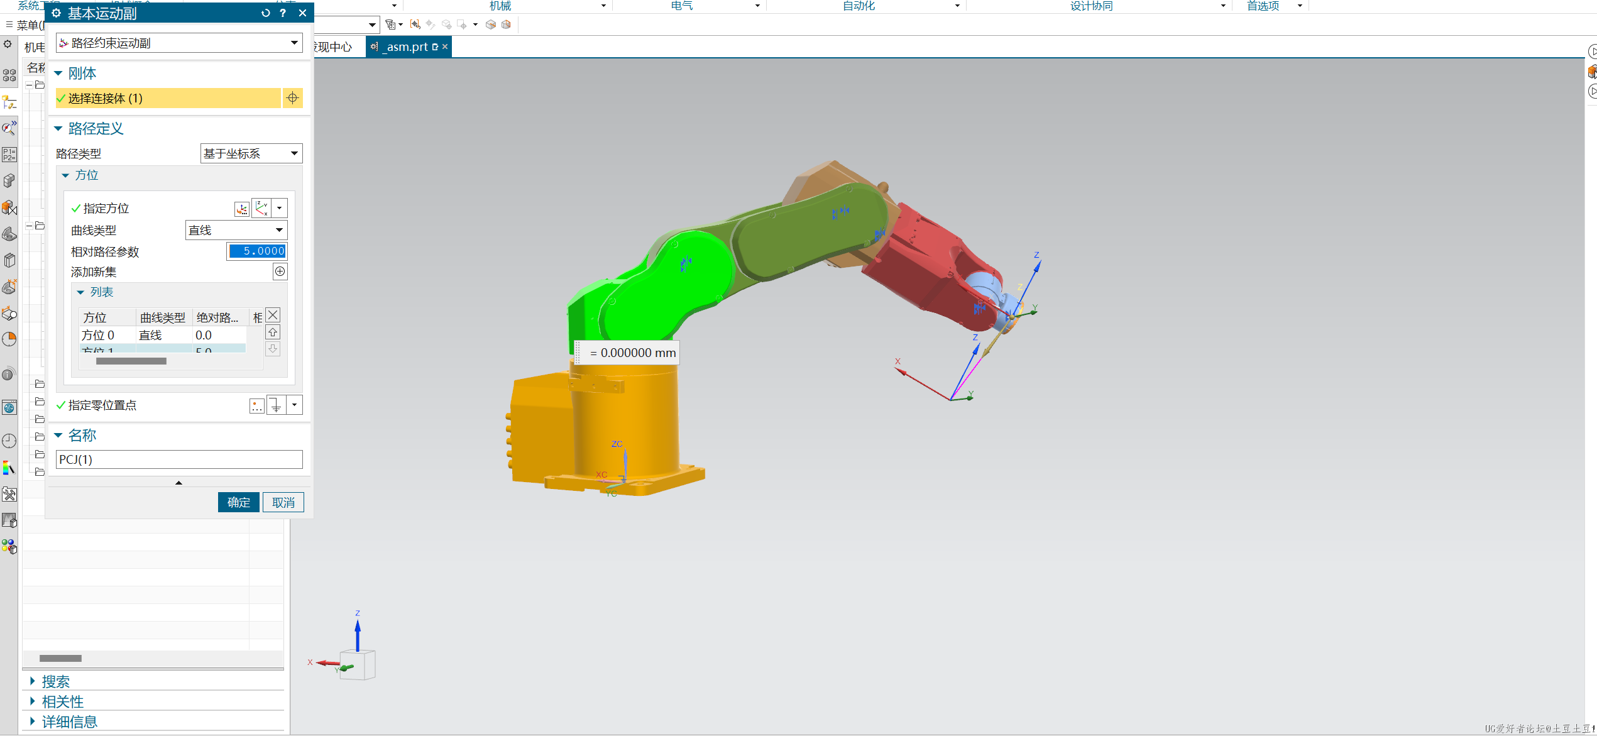Screen dimensions: 1597x736
Task: Open the 机械 ribbon tab
Action: pyautogui.click(x=500, y=6)
